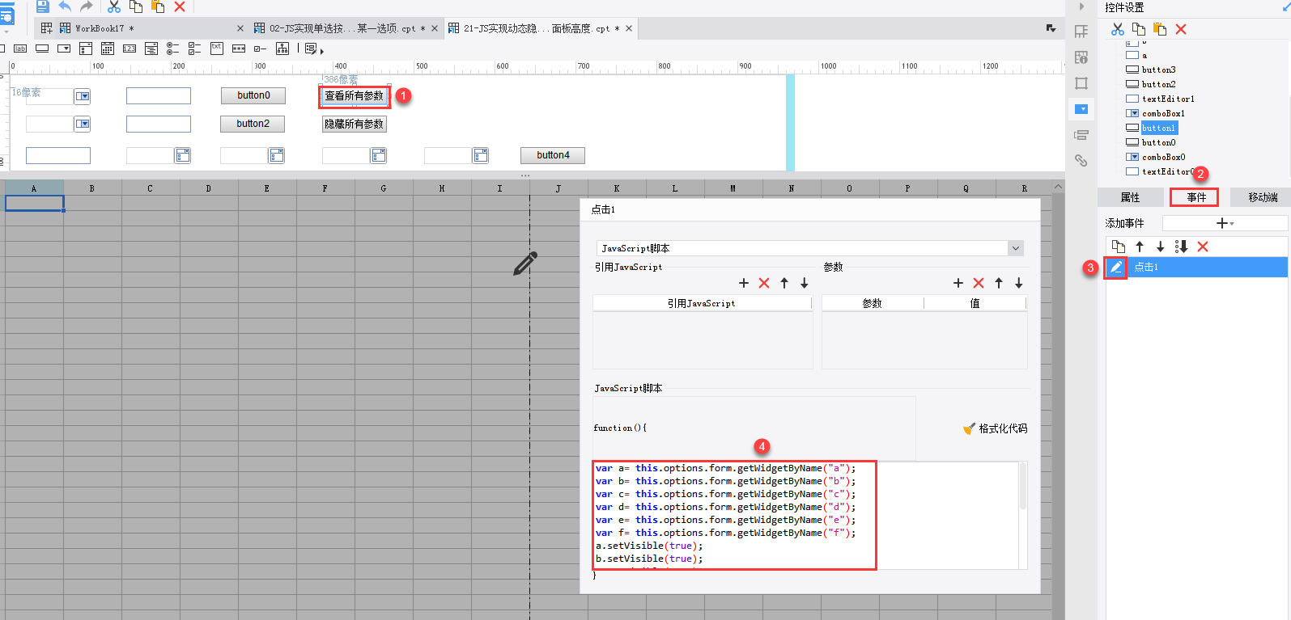Remove the referenced JavaScript with red X
Viewport: 1291px width, 620px height.
coord(764,283)
